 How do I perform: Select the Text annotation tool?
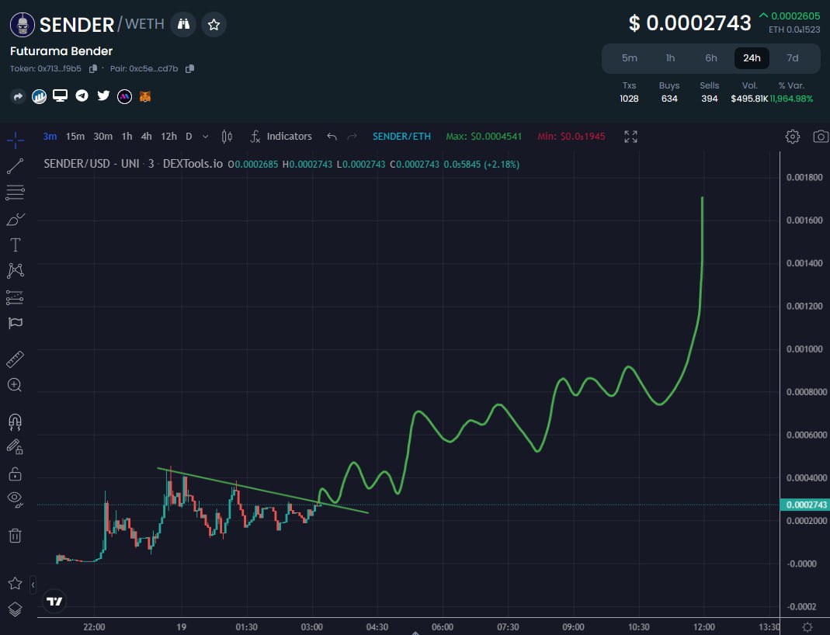16,245
